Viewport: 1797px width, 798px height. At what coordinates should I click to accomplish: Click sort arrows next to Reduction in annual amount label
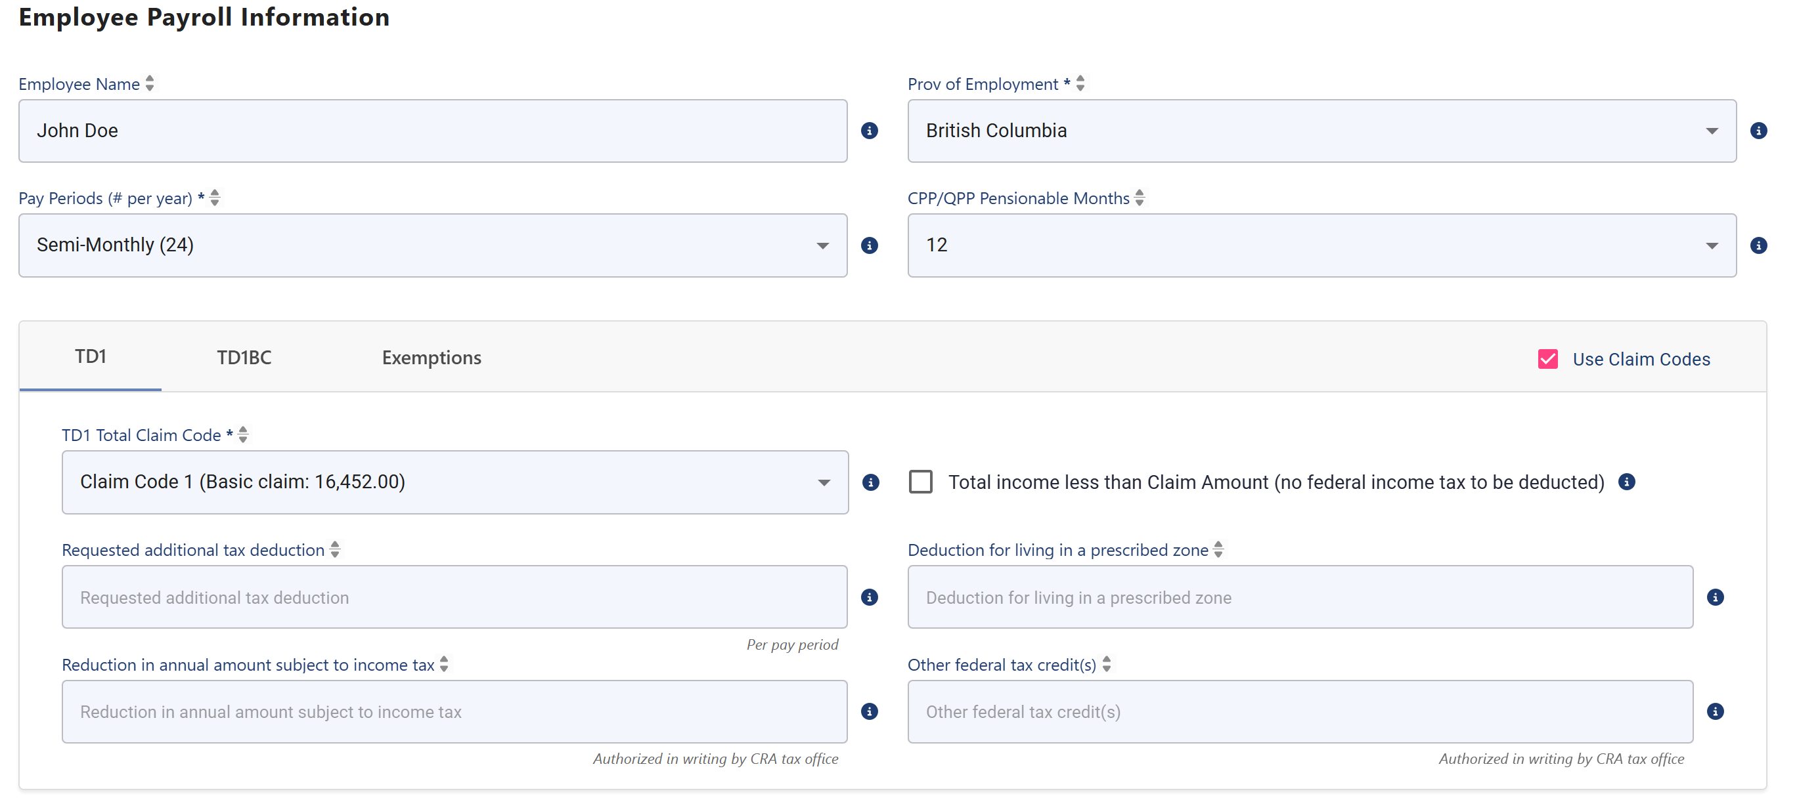pyautogui.click(x=444, y=663)
